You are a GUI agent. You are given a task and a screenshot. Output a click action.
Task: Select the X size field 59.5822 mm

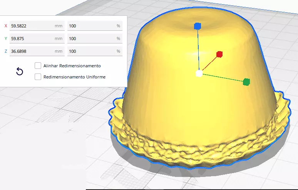pyautogui.click(x=37, y=26)
